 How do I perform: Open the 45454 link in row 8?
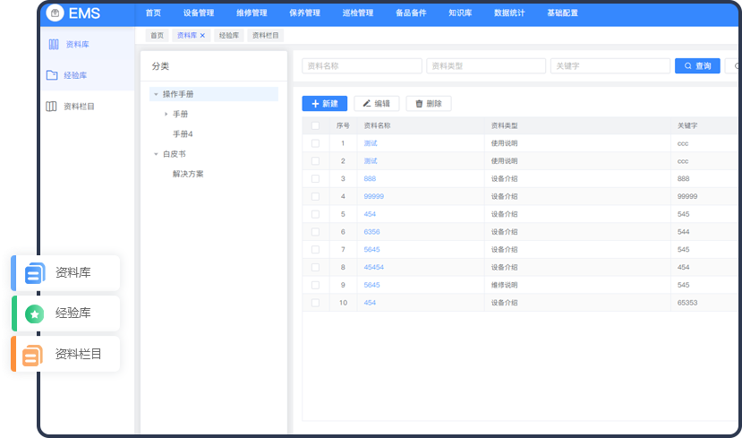[374, 268]
